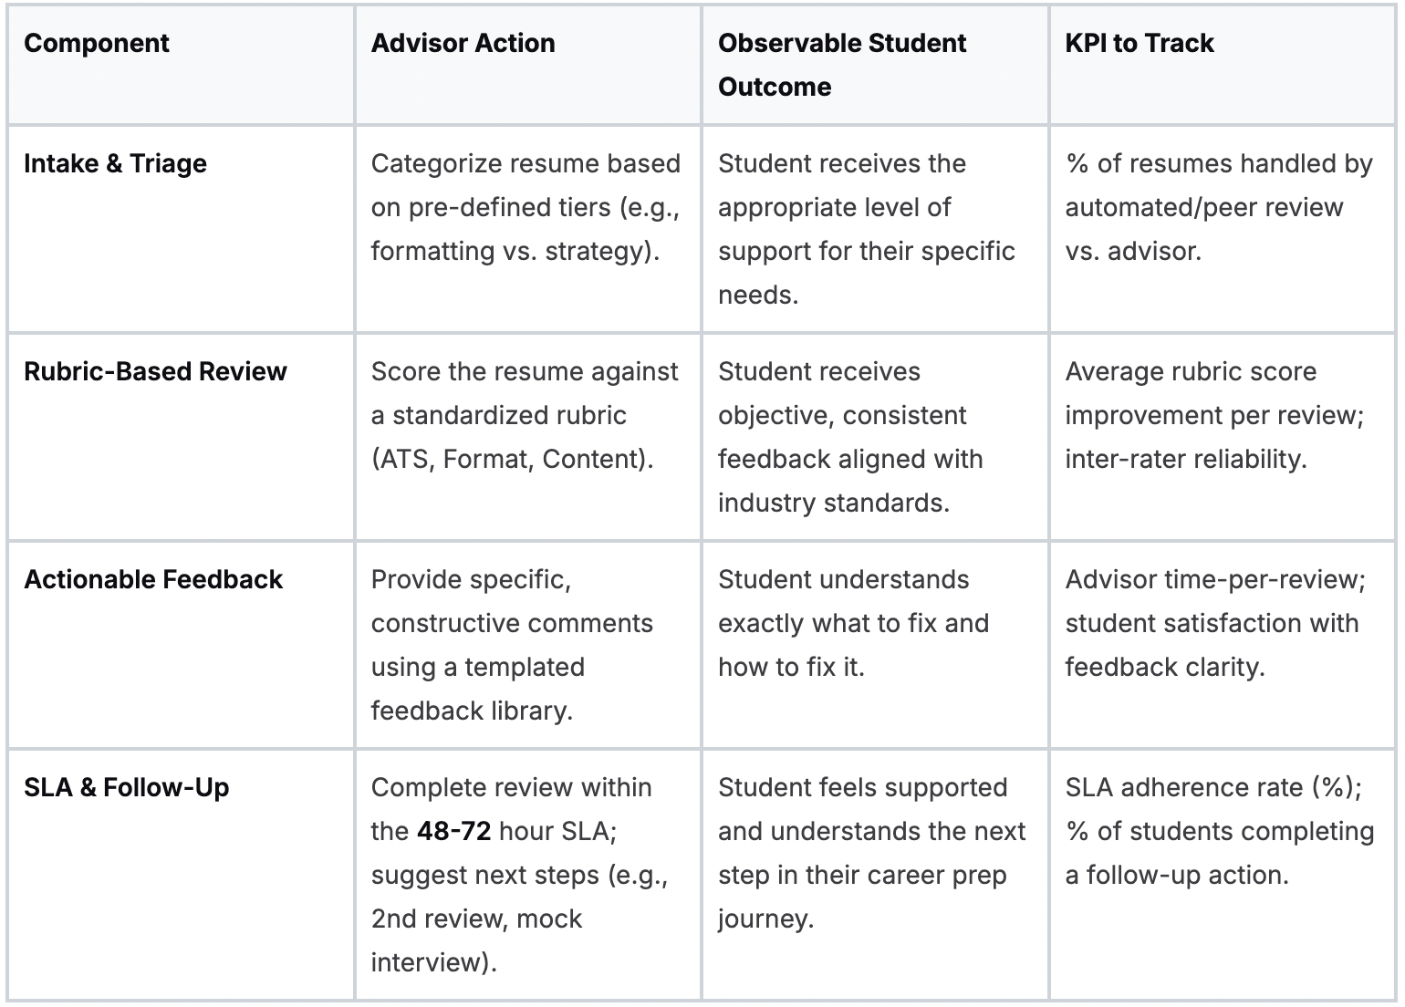Click the 'Advisor time-per-review' KPI cell

coord(1214,623)
